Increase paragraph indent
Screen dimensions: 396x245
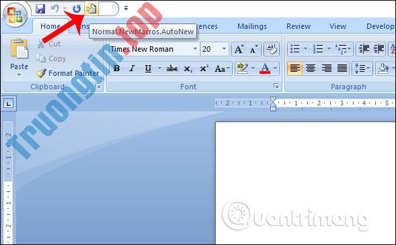379,48
